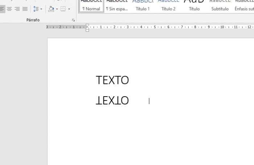
Task: Justify the paragraph text
Action: point(25,9)
